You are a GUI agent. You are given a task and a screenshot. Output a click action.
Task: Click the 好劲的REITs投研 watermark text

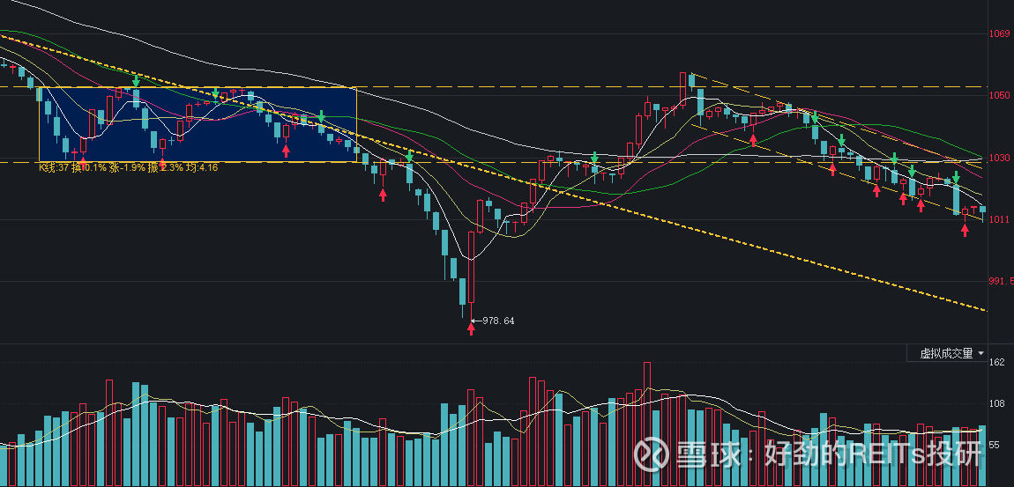pyautogui.click(x=872, y=454)
